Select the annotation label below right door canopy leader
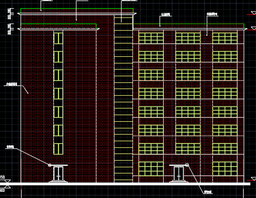Viewport: 256px width, 198px height. point(208,192)
